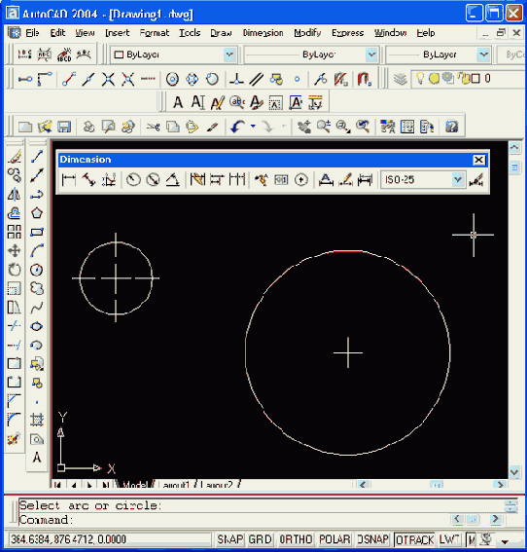
Task: Select the Quick Leader tool
Action: tap(262, 180)
